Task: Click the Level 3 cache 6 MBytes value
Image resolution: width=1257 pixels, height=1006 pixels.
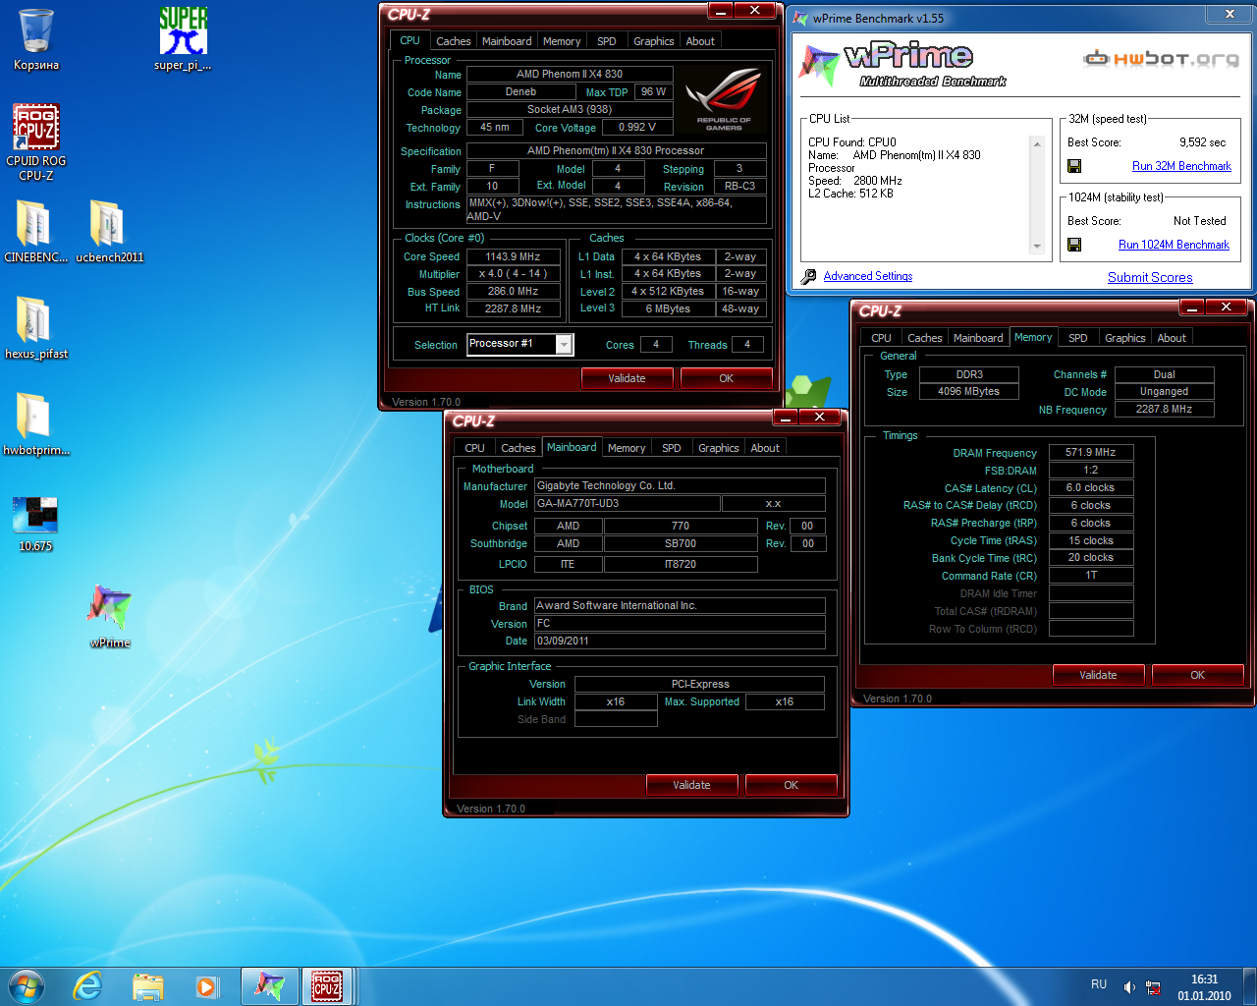Action: point(667,308)
